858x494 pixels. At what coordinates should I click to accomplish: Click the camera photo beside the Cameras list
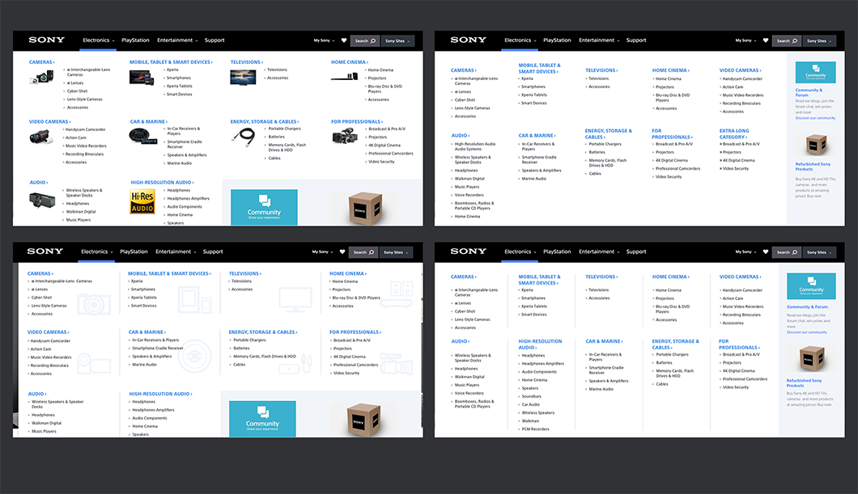tap(41, 78)
